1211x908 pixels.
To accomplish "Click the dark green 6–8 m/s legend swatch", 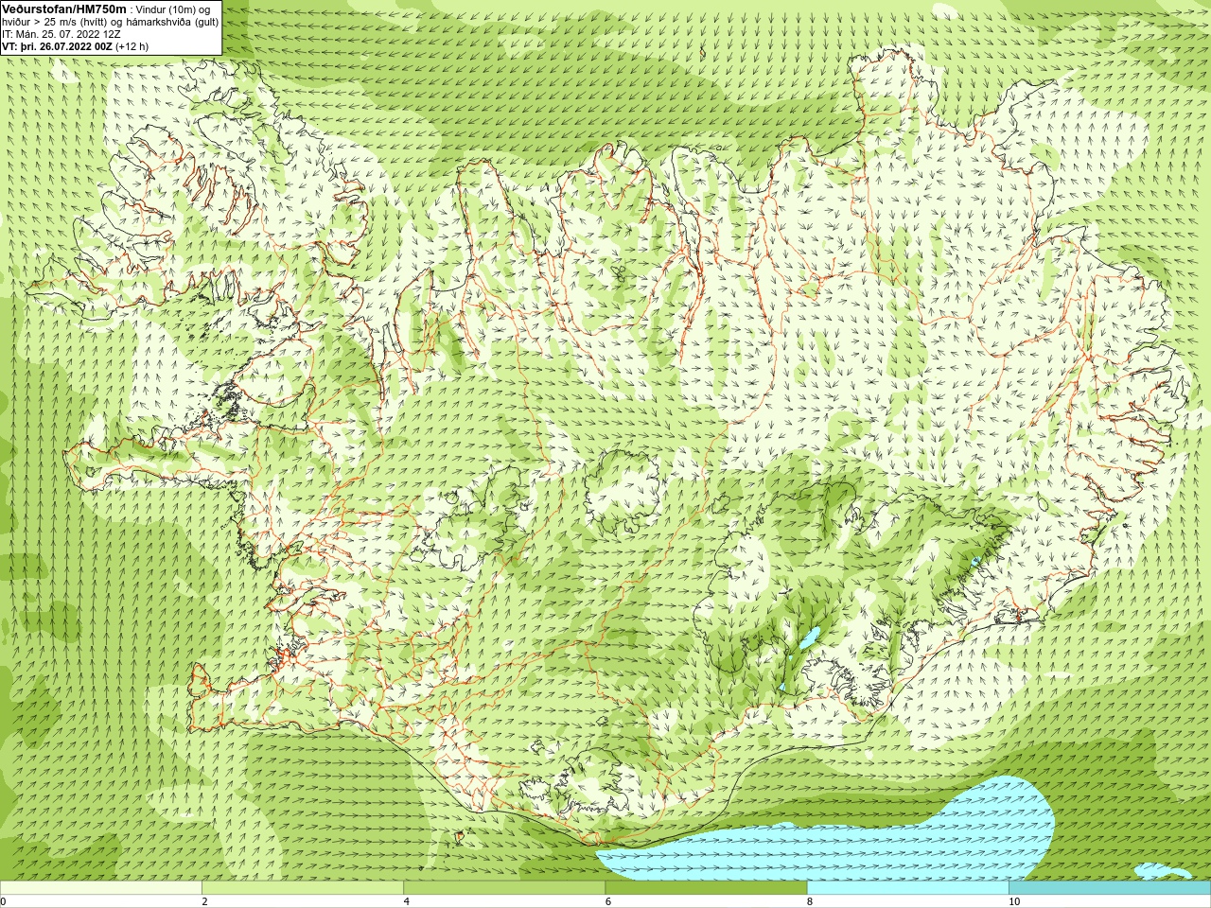I will click(706, 888).
